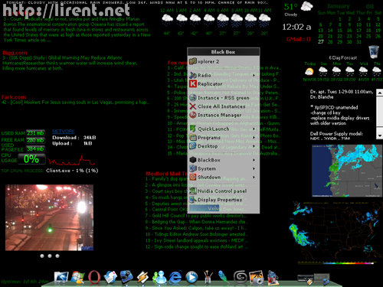The width and height of the screenshot is (383, 287).
Task: Click the street webcam thumbnail
Action: tap(49, 217)
